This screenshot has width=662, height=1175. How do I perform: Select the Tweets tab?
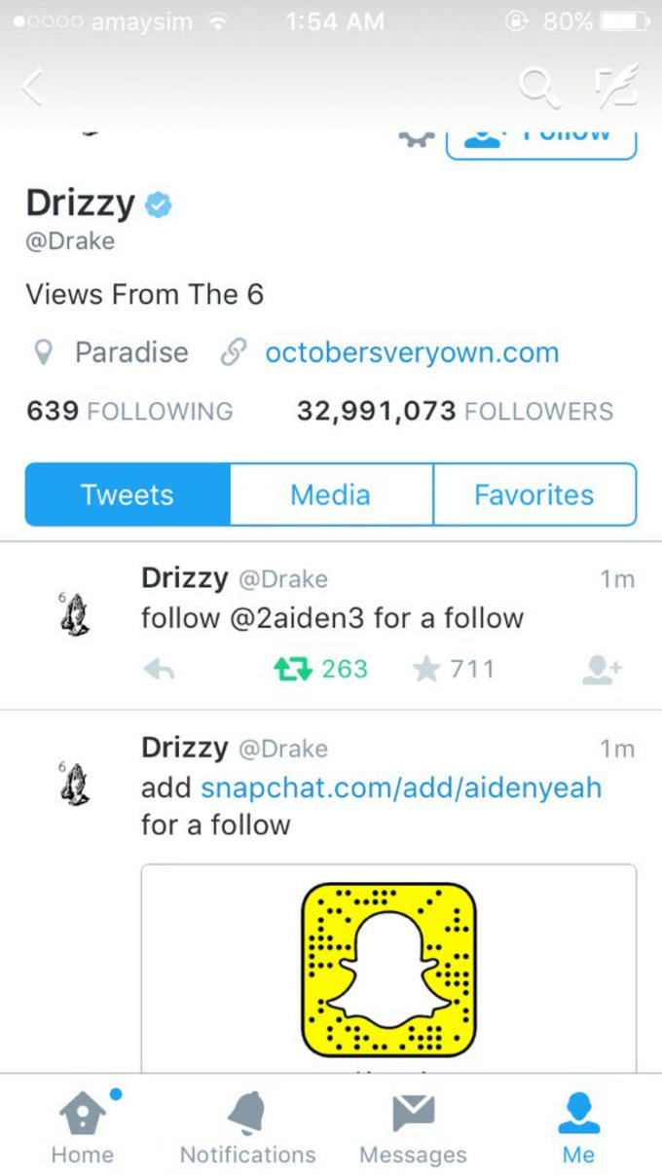tap(128, 495)
